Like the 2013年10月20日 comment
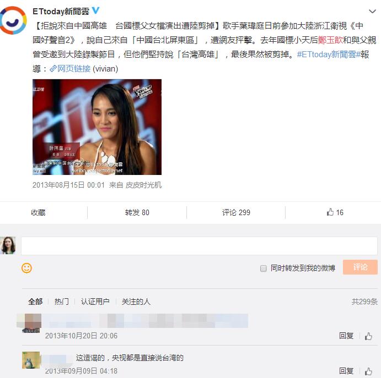Image resolution: width=381 pixels, height=378 pixels. [x=368, y=336]
